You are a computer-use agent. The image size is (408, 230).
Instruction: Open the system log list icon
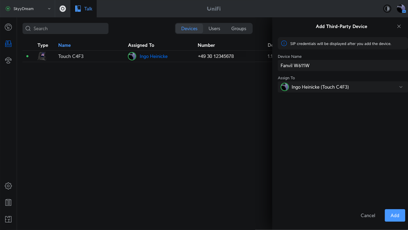tap(8, 202)
